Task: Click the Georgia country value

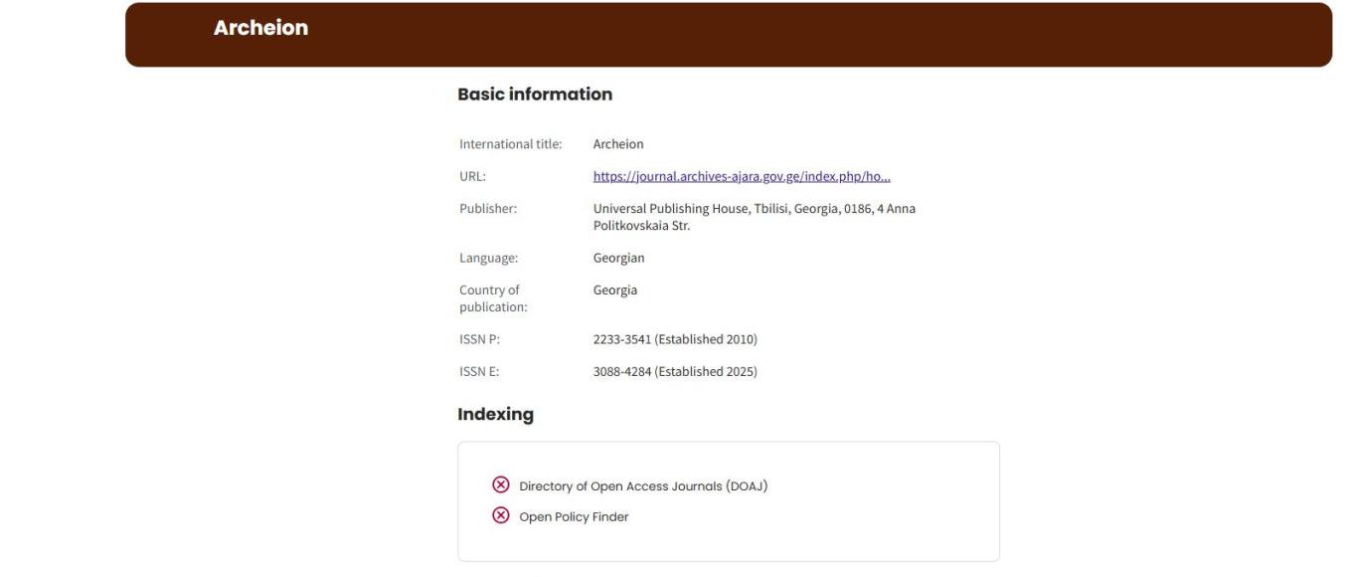Action: (614, 290)
